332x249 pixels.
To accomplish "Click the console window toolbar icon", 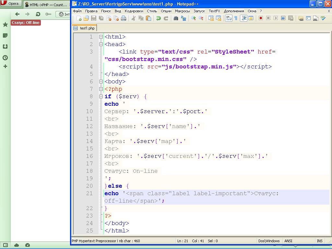I will coord(308,18).
